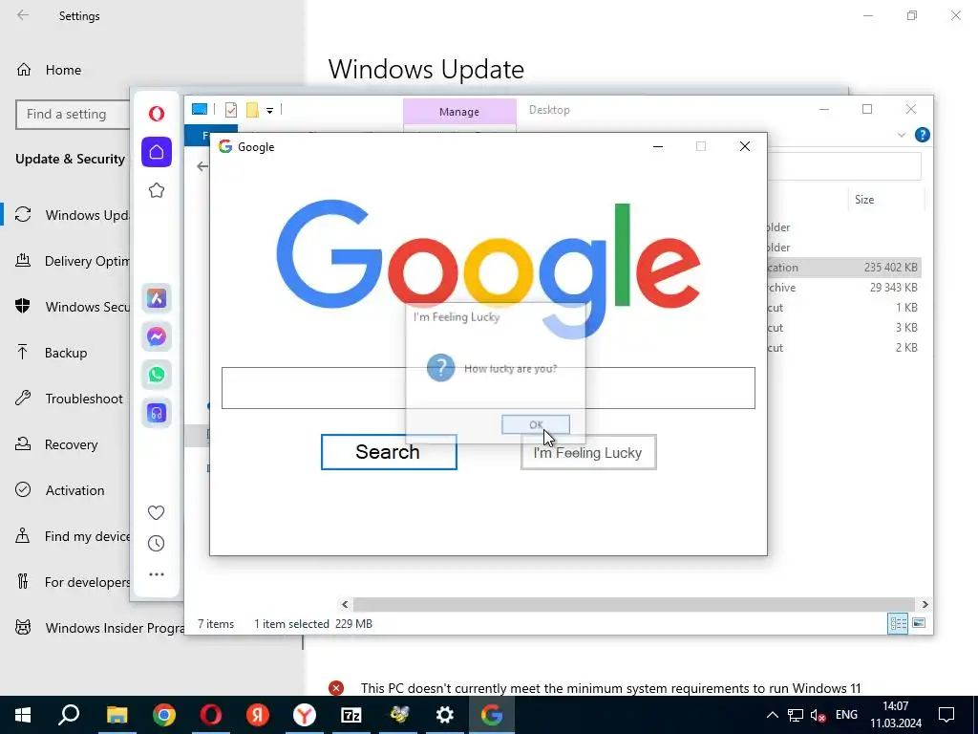Select the row with size 1 KB

(x=844, y=307)
